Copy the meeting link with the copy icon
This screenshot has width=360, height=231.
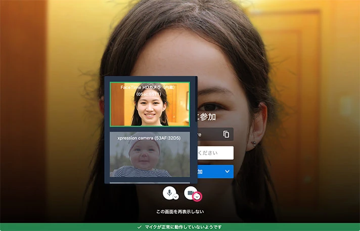coord(226,134)
